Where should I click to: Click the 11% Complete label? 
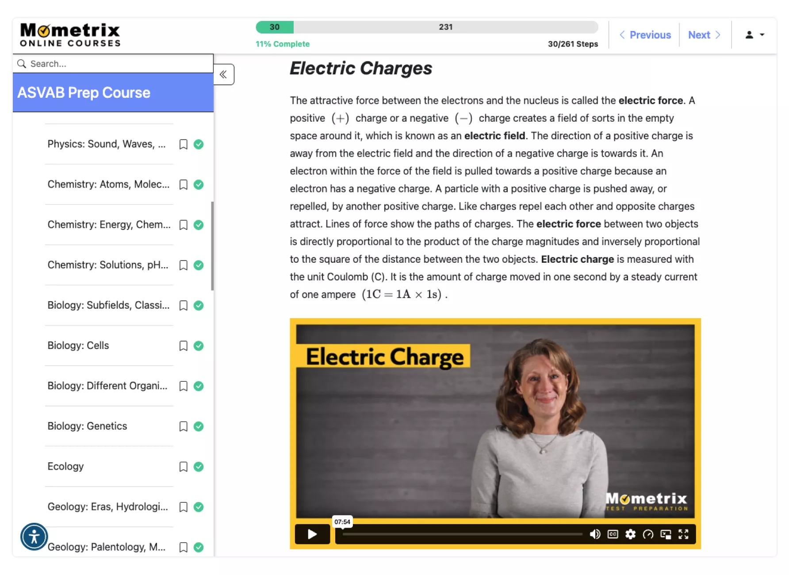(283, 44)
